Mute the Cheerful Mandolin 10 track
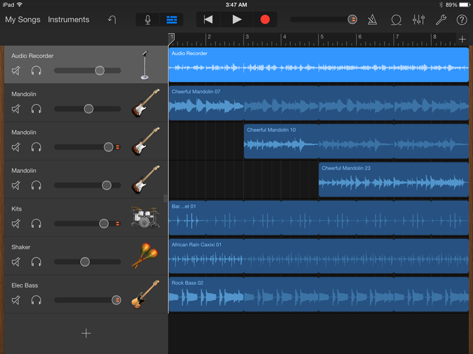This screenshot has width=473, height=354. (x=16, y=147)
